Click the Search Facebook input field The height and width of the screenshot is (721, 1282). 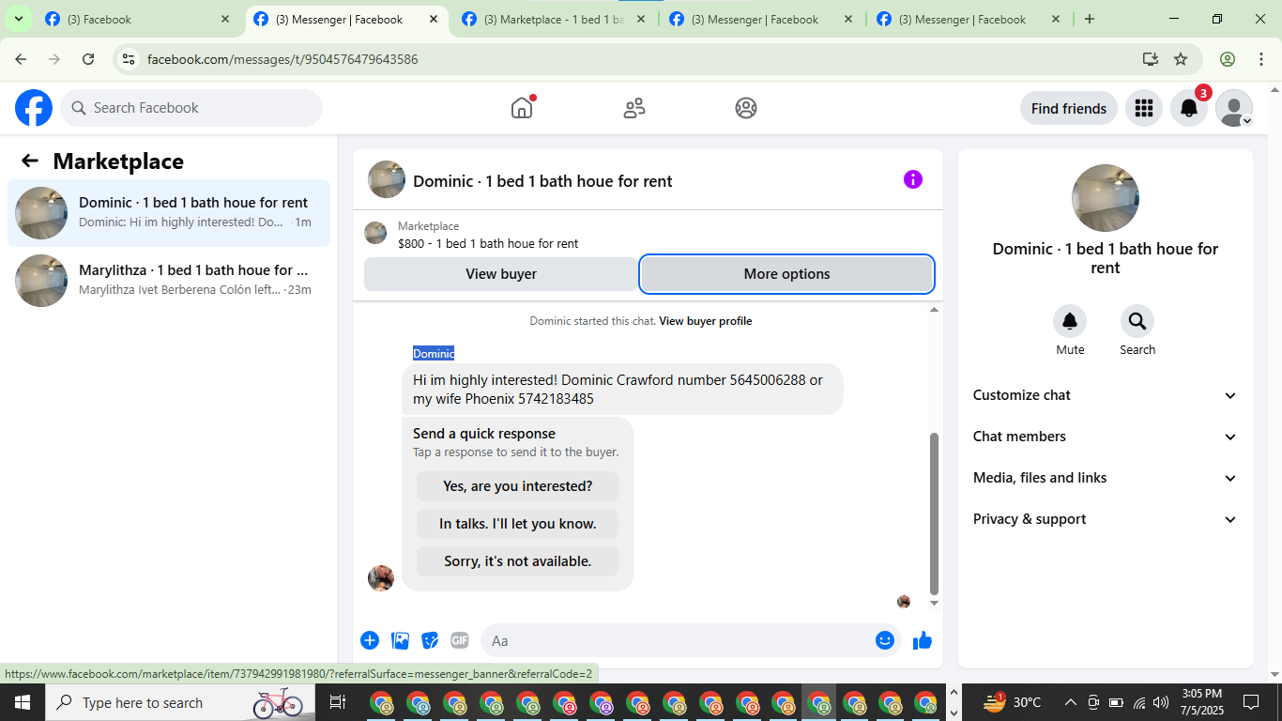click(x=191, y=108)
